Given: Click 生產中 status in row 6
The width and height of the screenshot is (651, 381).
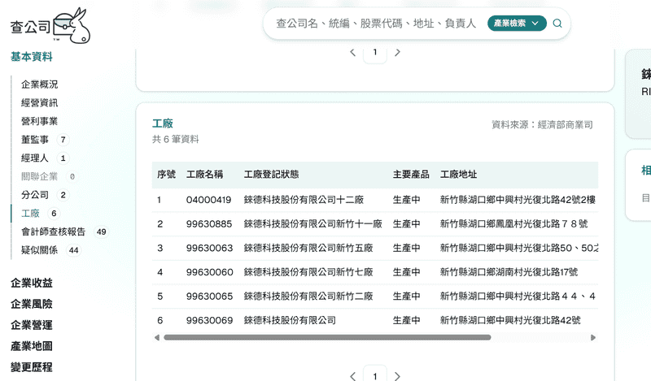Looking at the screenshot, I should [406, 320].
